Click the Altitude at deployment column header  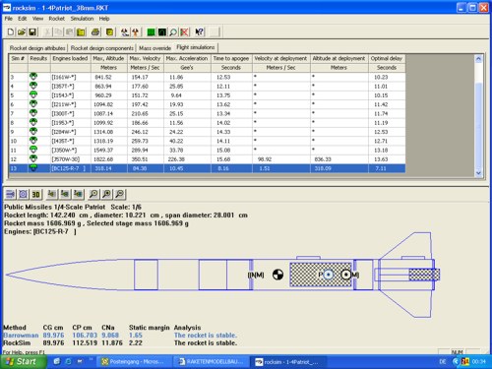(x=338, y=58)
